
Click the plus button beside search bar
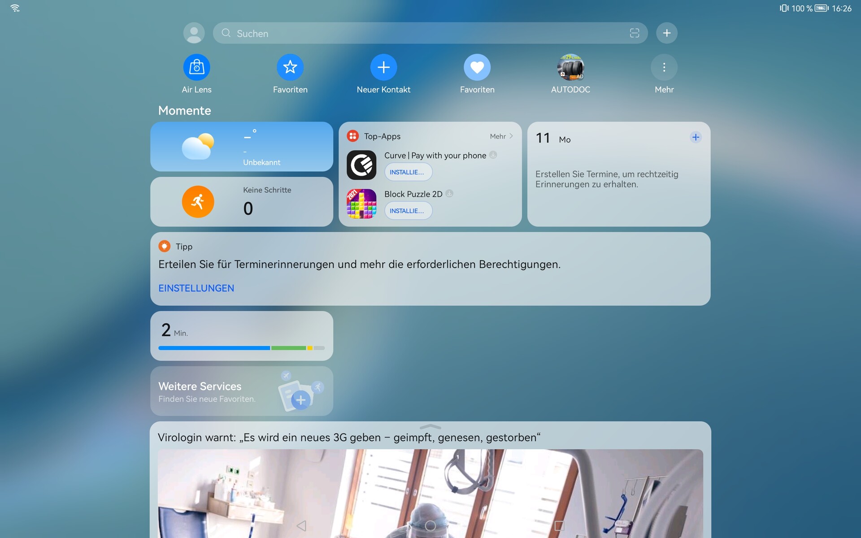tap(667, 33)
